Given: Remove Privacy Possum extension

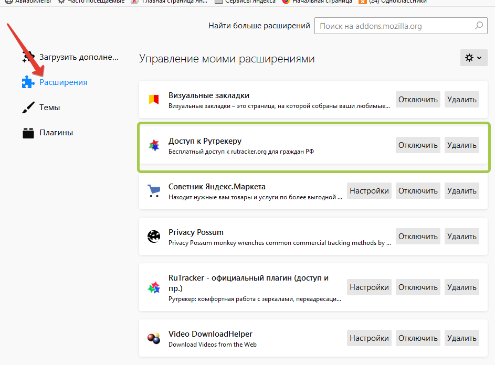Looking at the screenshot, I should [462, 237].
